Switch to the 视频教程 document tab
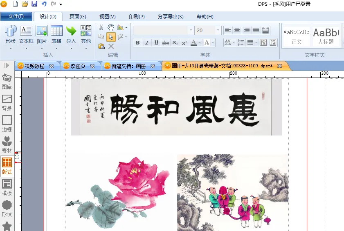This screenshot has height=231, width=344. pyautogui.click(x=34, y=66)
